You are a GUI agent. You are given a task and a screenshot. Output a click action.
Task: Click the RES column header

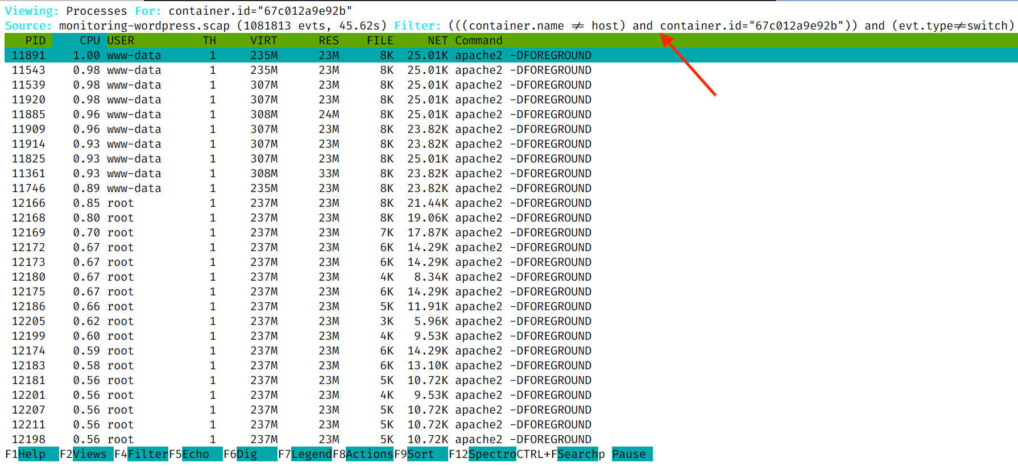(x=329, y=40)
